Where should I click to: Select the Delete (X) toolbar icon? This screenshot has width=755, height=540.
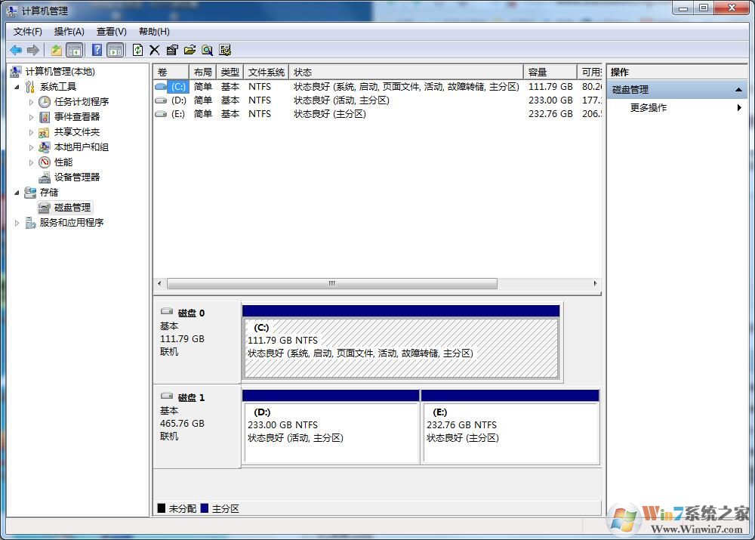pos(154,50)
